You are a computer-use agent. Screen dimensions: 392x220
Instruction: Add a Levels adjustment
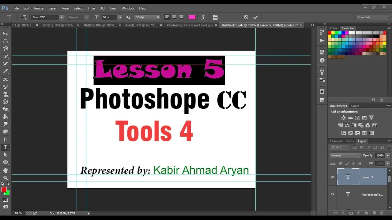(351, 118)
